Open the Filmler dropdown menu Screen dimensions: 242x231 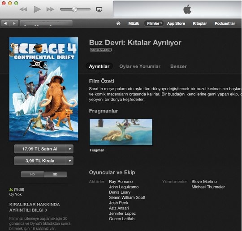(154, 23)
